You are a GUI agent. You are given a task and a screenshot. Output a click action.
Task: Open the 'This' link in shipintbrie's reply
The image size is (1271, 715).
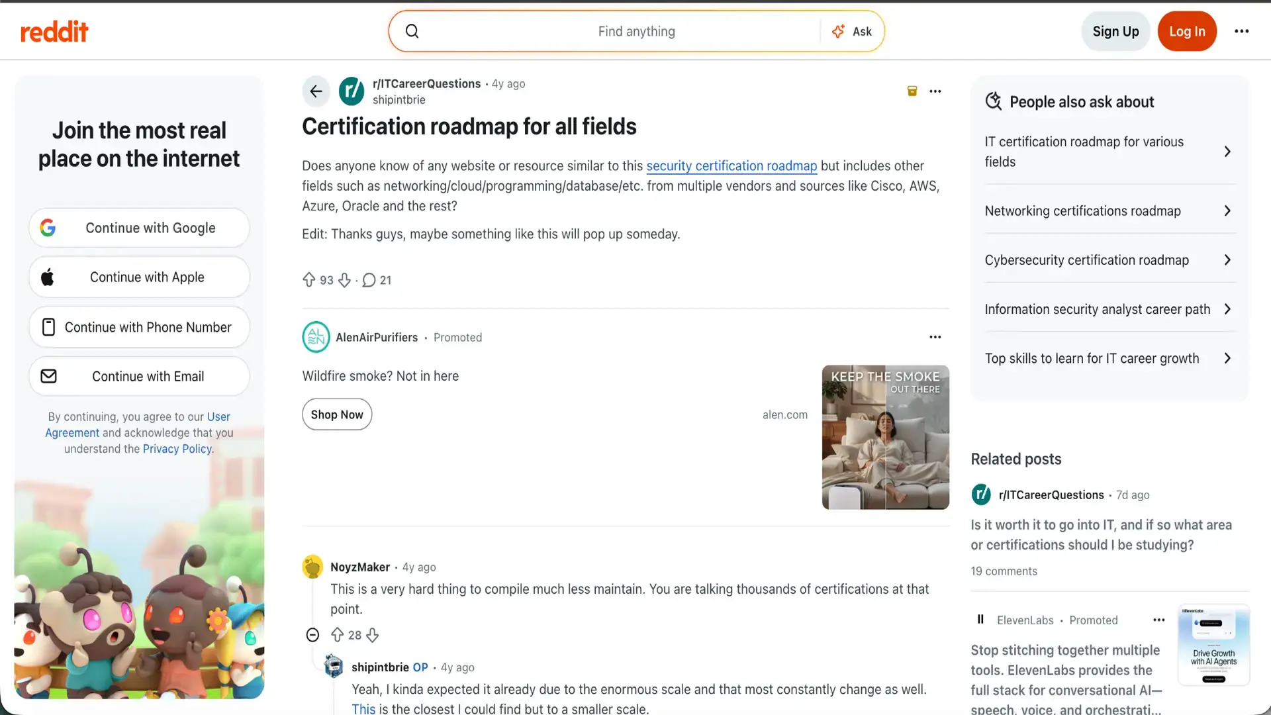[363, 708]
